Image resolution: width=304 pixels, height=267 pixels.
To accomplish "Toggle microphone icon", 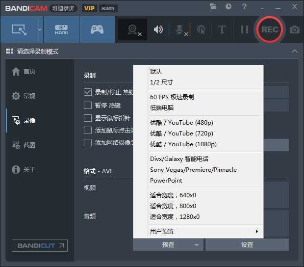I will (x=180, y=30).
